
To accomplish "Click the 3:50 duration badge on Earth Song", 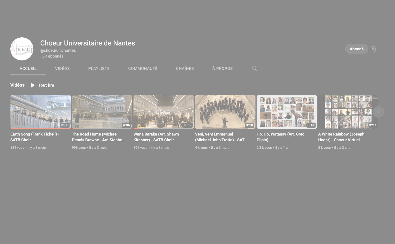I will 65,125.
